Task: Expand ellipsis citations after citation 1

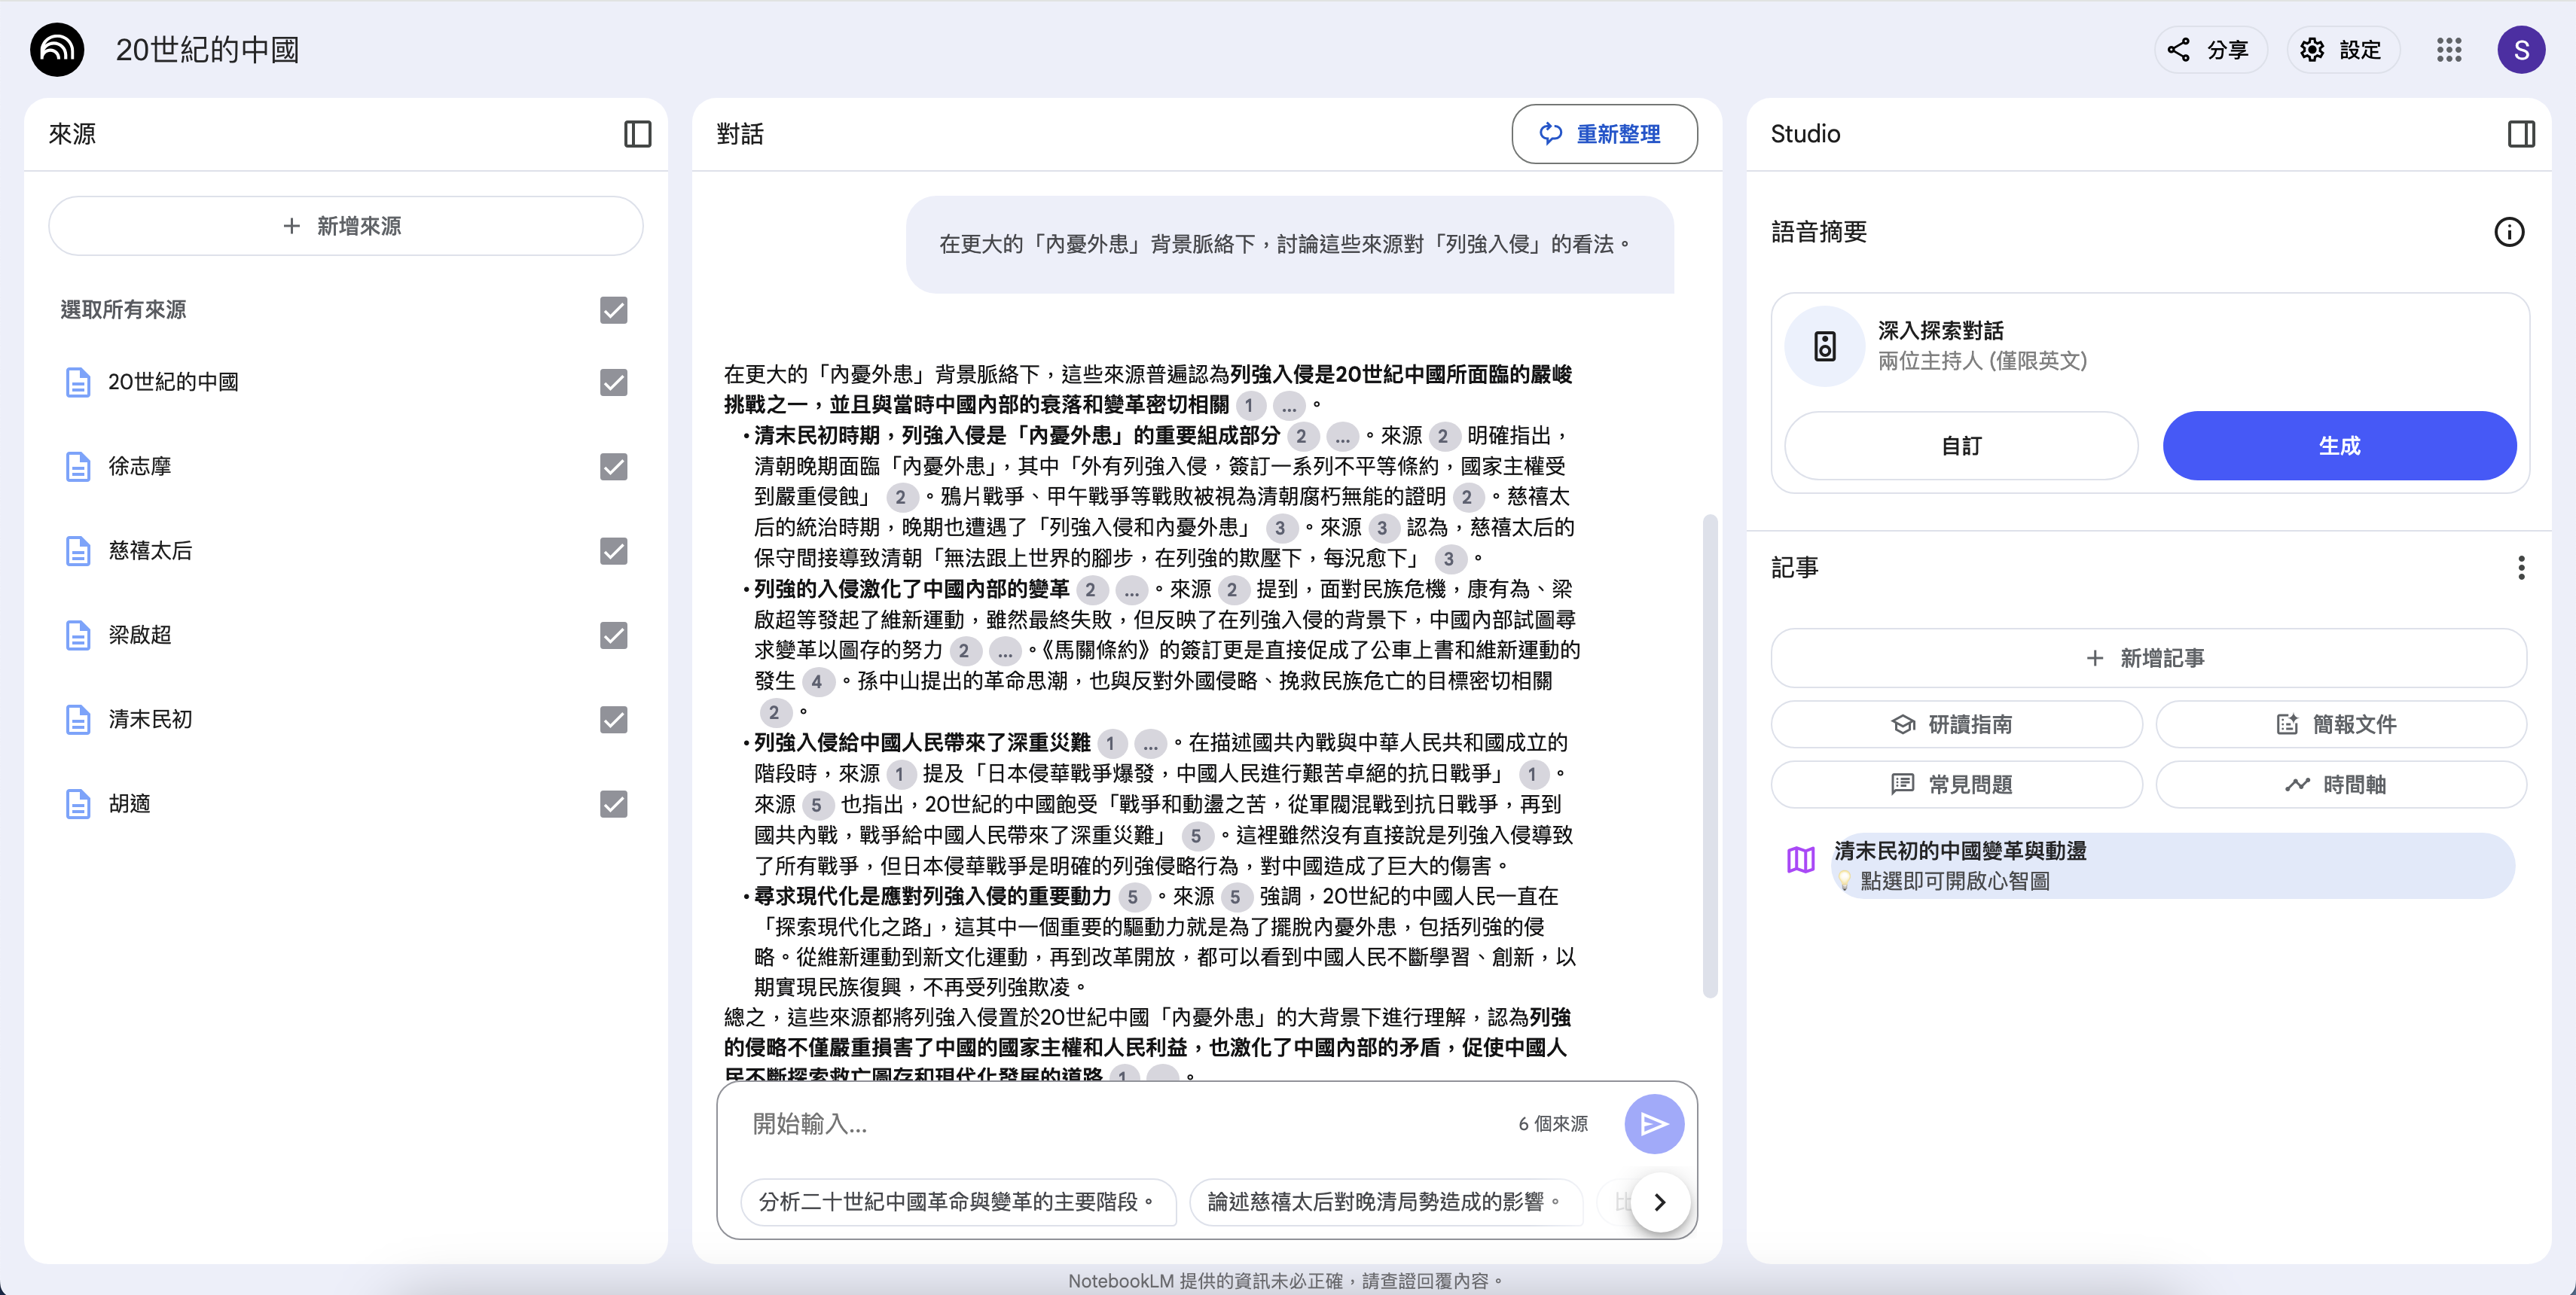Action: point(1289,406)
